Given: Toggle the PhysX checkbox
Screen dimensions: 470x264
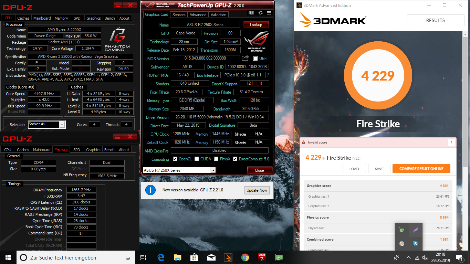Looking at the screenshot, I should (216, 159).
